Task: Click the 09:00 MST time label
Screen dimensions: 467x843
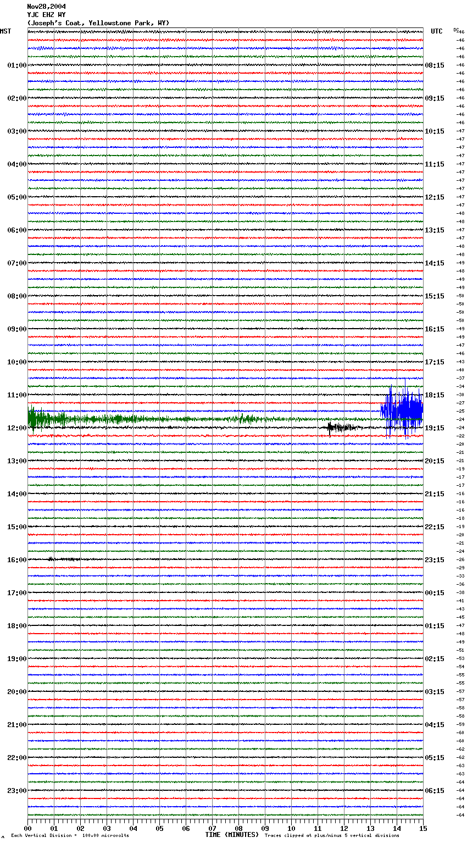Action: coord(17,329)
